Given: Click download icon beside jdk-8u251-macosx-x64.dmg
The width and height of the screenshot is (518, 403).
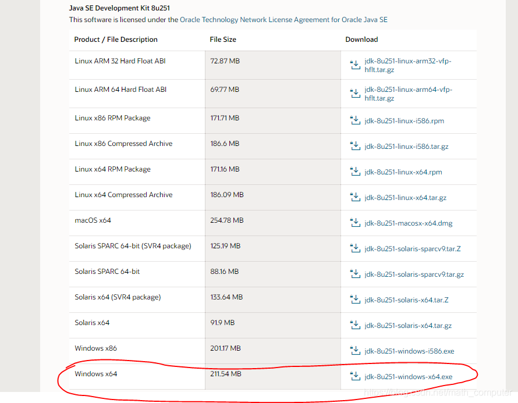Looking at the screenshot, I should (355, 223).
